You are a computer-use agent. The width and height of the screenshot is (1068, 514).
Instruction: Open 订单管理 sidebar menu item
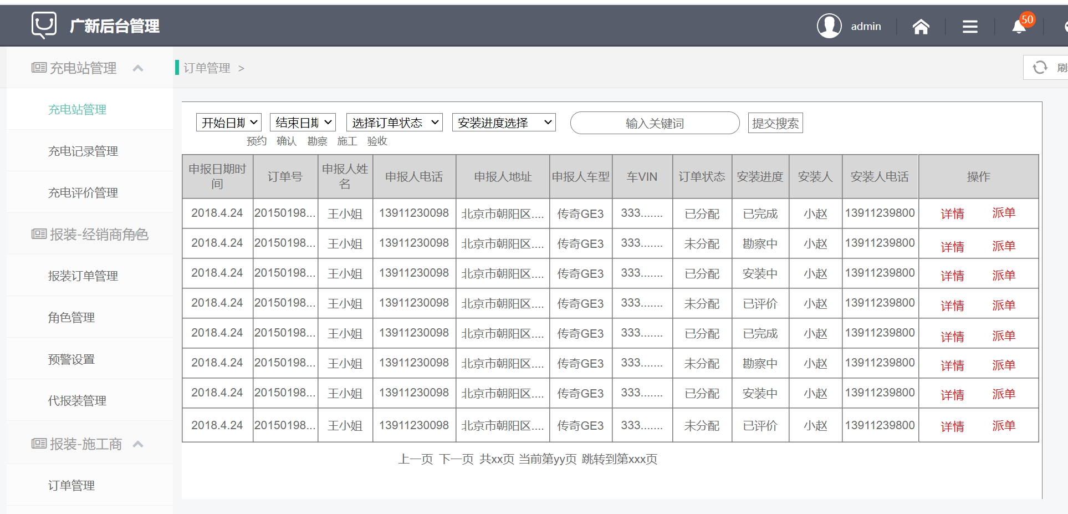coord(71,485)
